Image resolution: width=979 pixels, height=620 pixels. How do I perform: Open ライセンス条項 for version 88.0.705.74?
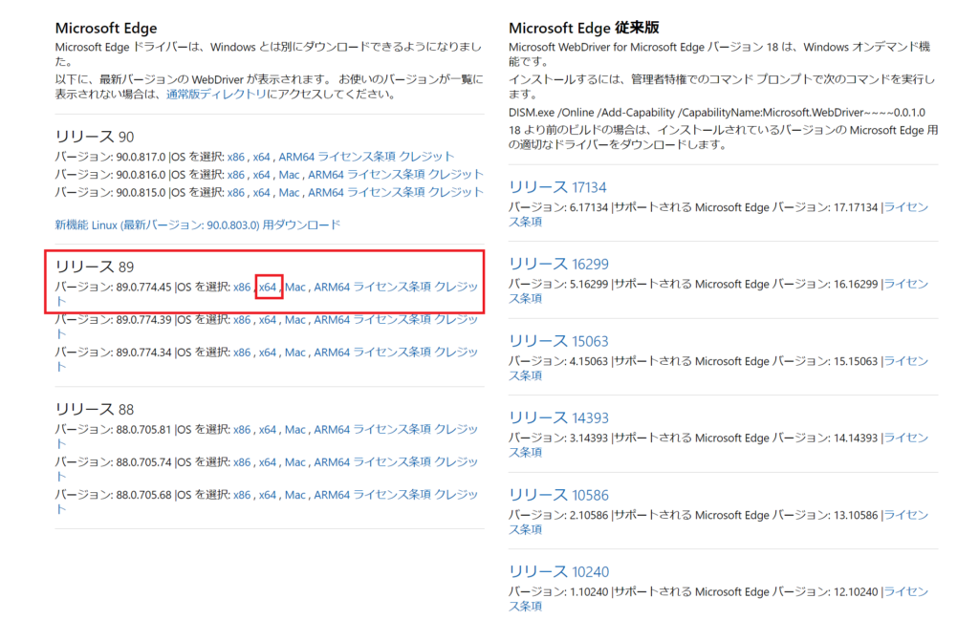pyautogui.click(x=392, y=462)
